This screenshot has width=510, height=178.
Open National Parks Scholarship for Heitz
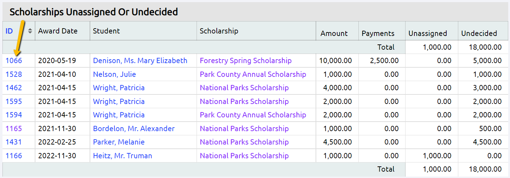click(x=244, y=156)
